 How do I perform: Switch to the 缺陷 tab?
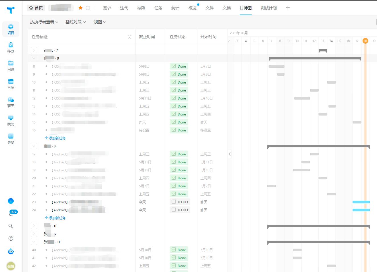141,8
